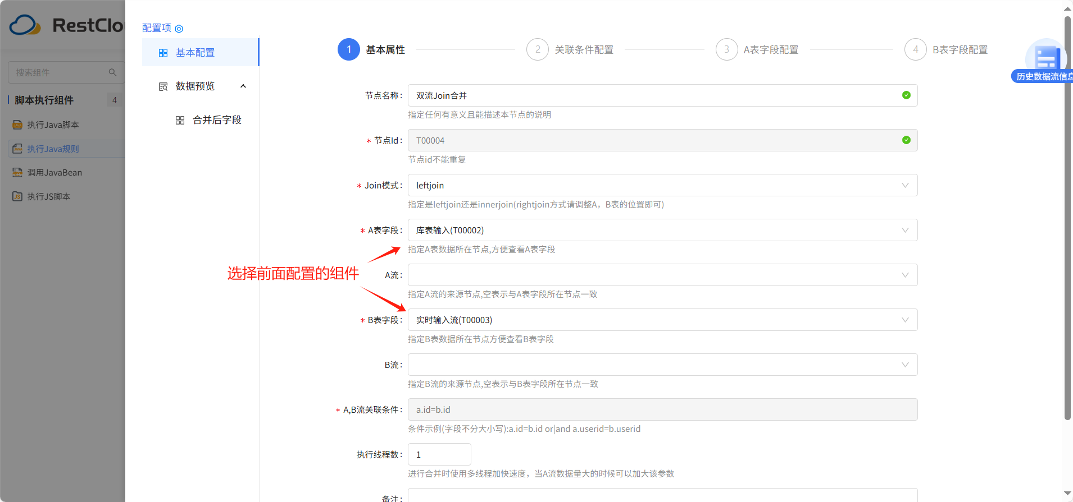This screenshot has height=502, width=1073.
Task: Select the 数据预览 menu item
Action: click(201, 86)
